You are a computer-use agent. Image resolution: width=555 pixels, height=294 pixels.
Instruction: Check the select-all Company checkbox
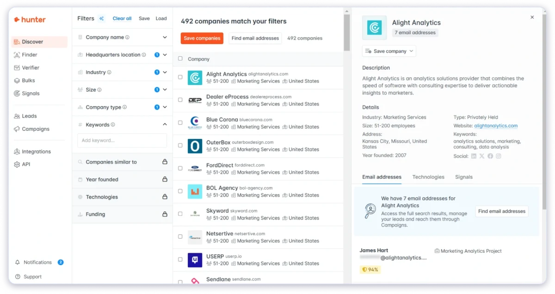click(x=180, y=59)
